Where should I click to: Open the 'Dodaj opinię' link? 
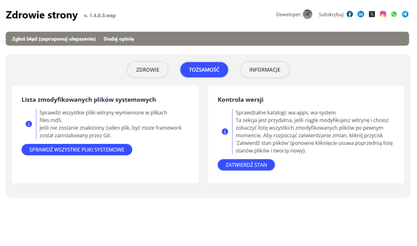pos(119,39)
